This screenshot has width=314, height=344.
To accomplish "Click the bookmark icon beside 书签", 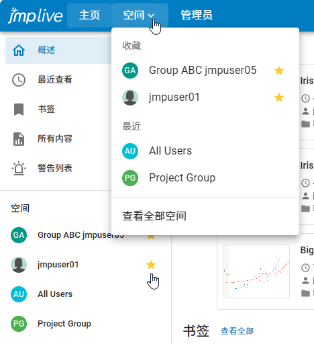I will click(x=19, y=110).
